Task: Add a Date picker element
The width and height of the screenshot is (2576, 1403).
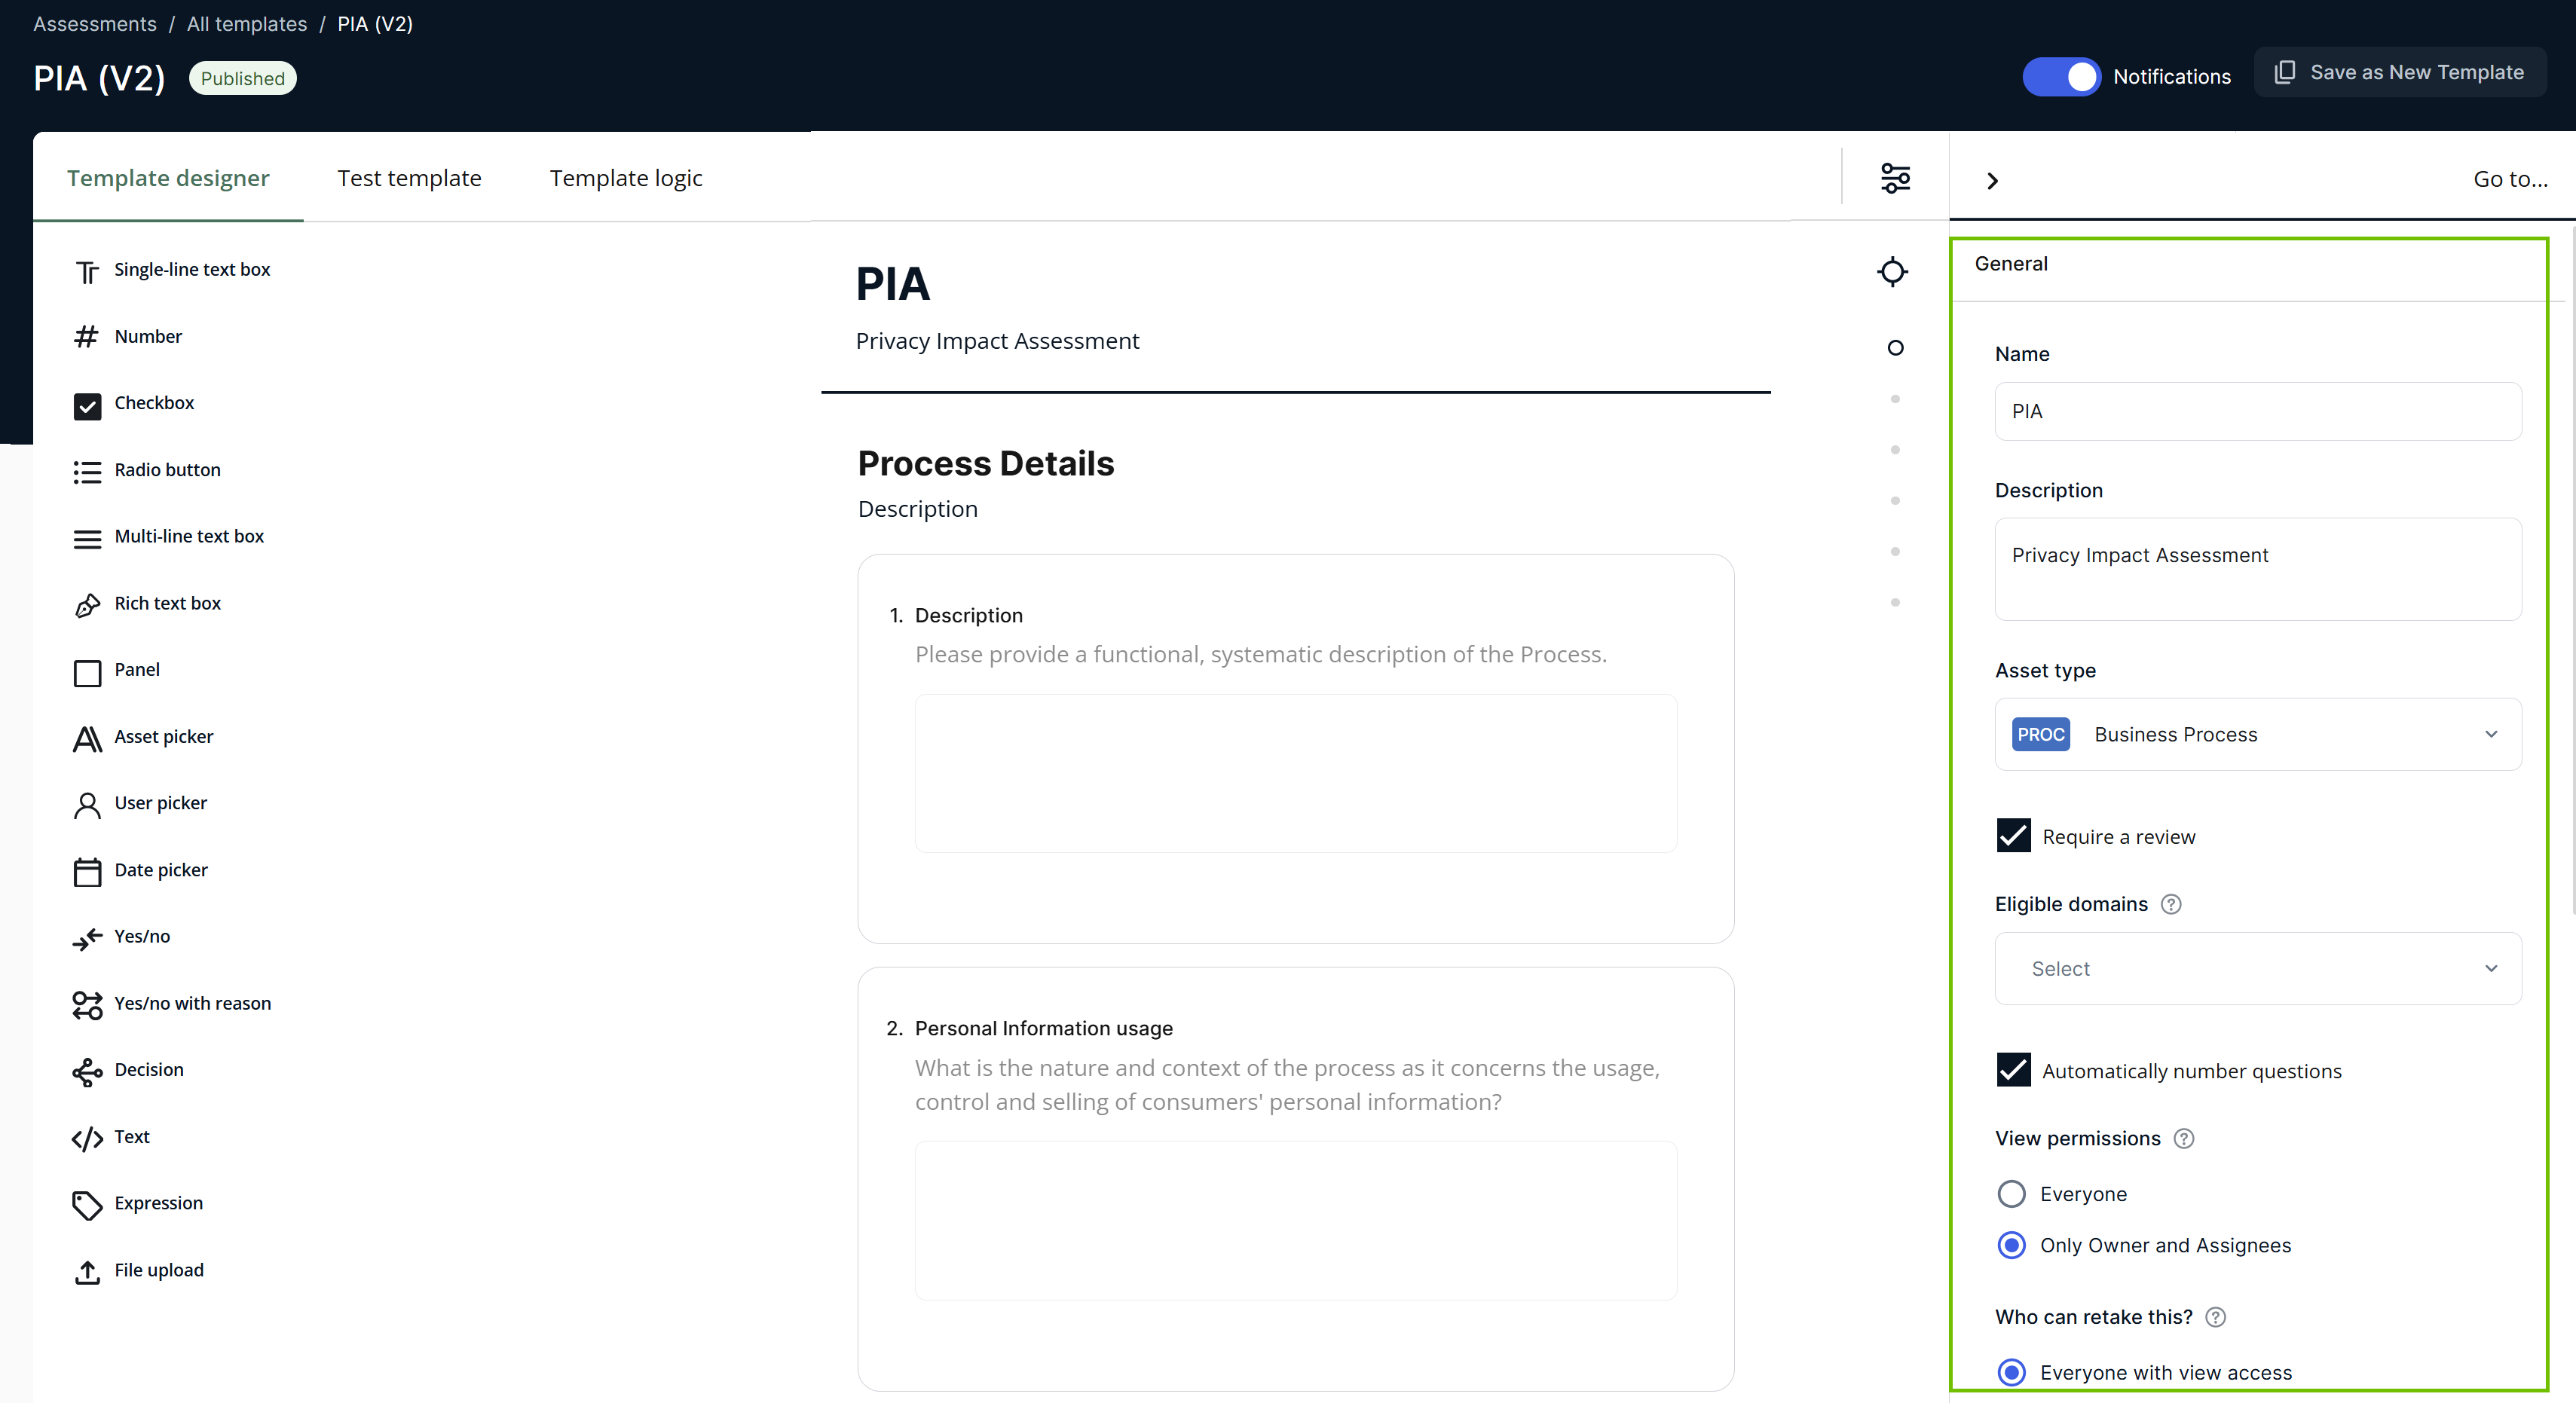Action: tap(161, 870)
